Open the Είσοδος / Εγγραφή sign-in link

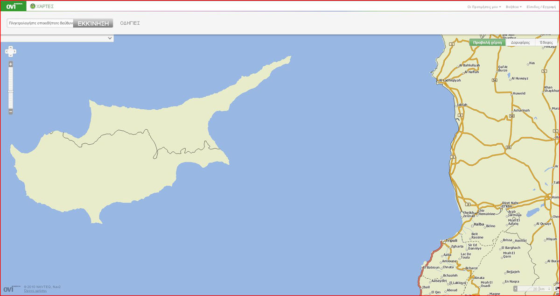point(541,7)
